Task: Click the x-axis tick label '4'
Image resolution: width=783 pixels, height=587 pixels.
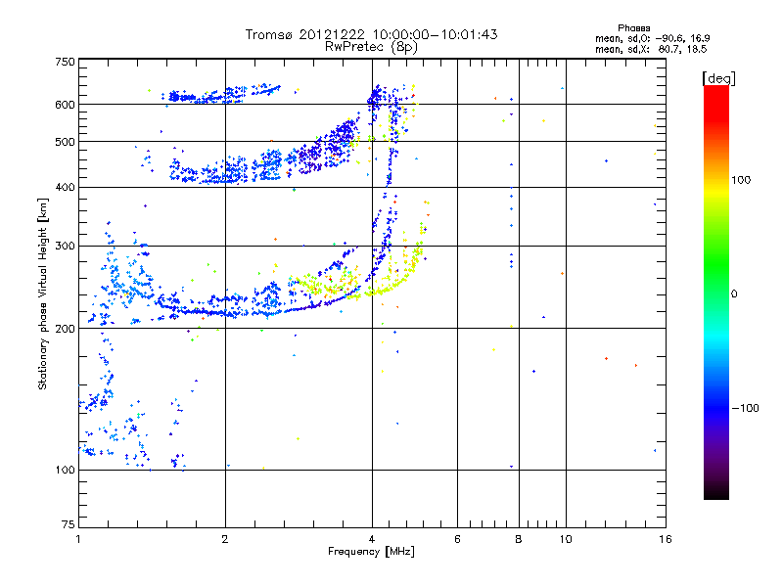Action: tap(372, 539)
